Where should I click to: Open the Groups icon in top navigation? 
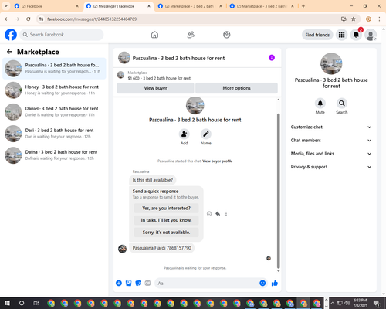(x=227, y=35)
